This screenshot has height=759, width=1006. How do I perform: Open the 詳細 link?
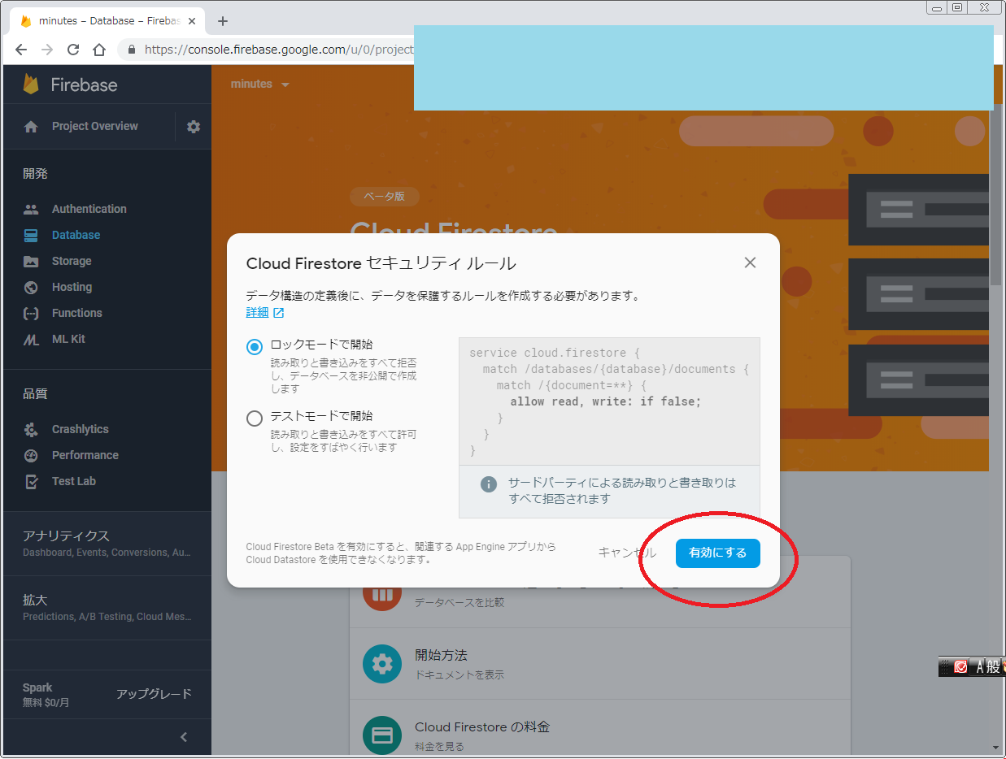pyautogui.click(x=257, y=313)
